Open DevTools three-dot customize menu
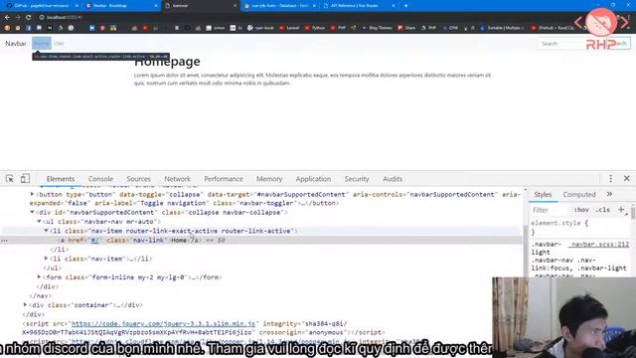Viewport: 636px width, 358px height. click(x=610, y=179)
